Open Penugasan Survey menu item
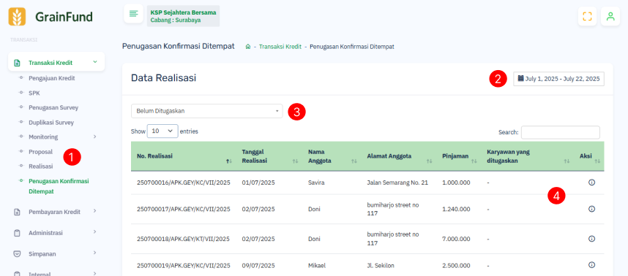628x276 pixels. (x=53, y=108)
